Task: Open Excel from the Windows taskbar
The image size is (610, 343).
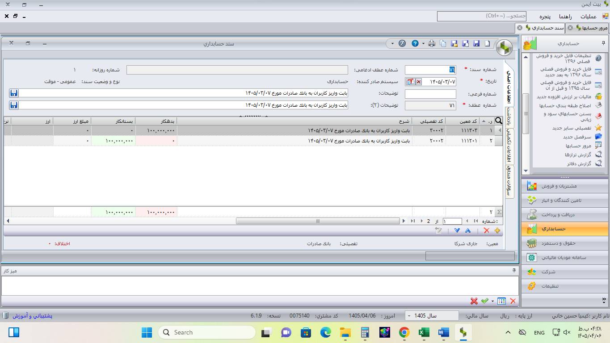Action: point(424,332)
